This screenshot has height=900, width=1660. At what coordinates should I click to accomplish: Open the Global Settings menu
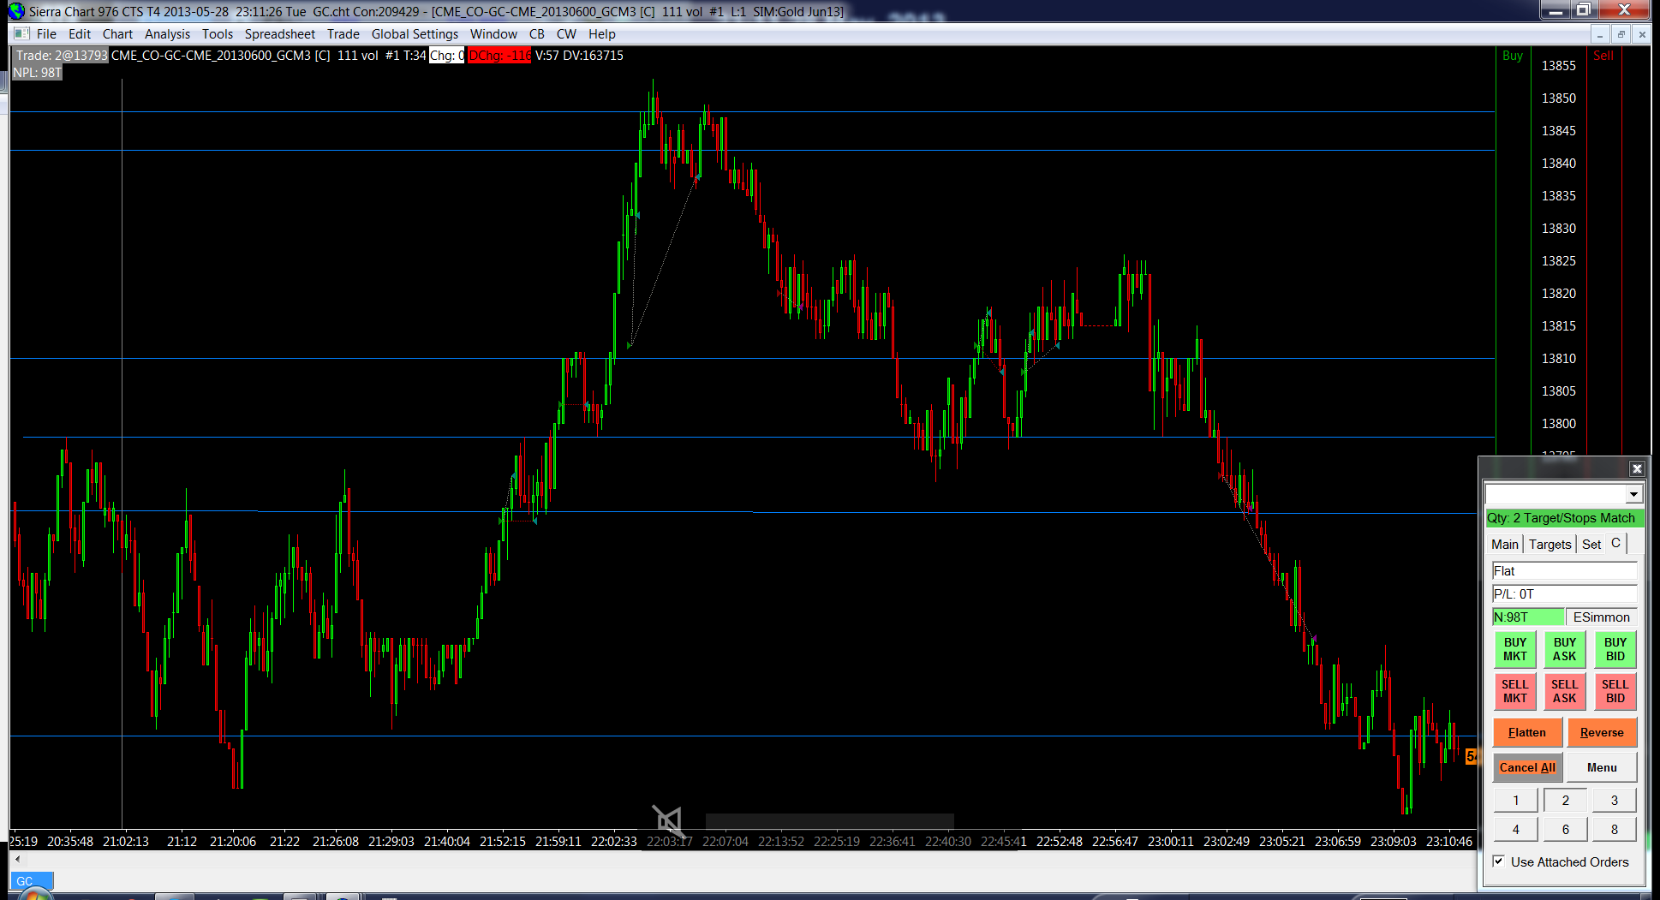pyautogui.click(x=415, y=34)
